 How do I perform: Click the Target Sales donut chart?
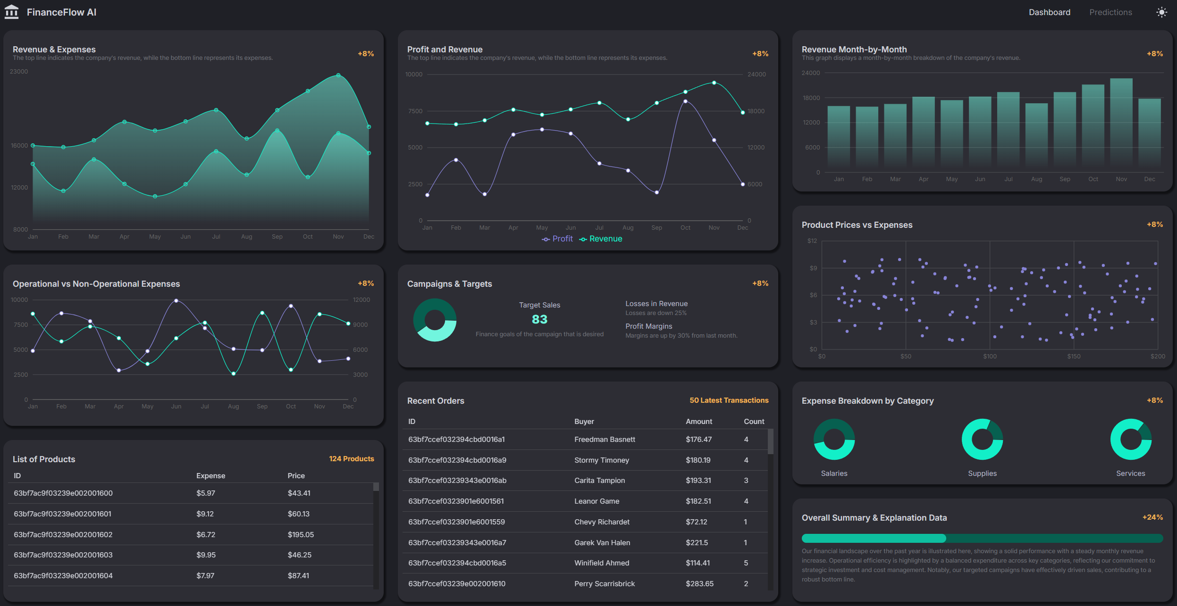click(435, 320)
